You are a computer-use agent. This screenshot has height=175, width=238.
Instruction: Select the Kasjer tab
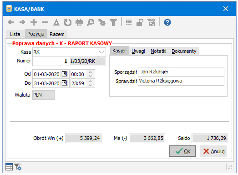(x=119, y=51)
